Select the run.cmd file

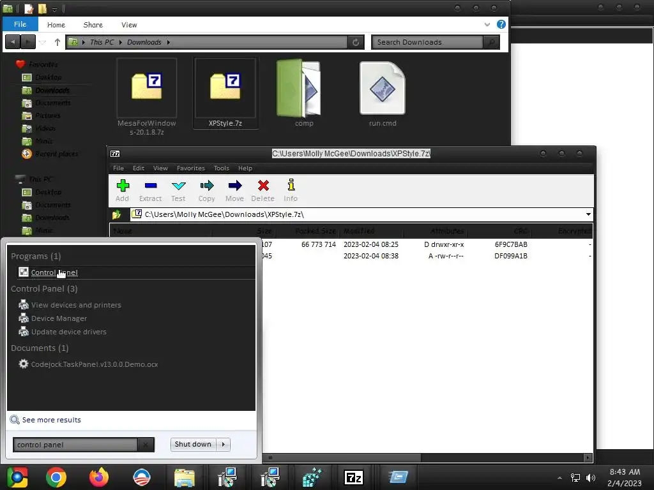383,94
